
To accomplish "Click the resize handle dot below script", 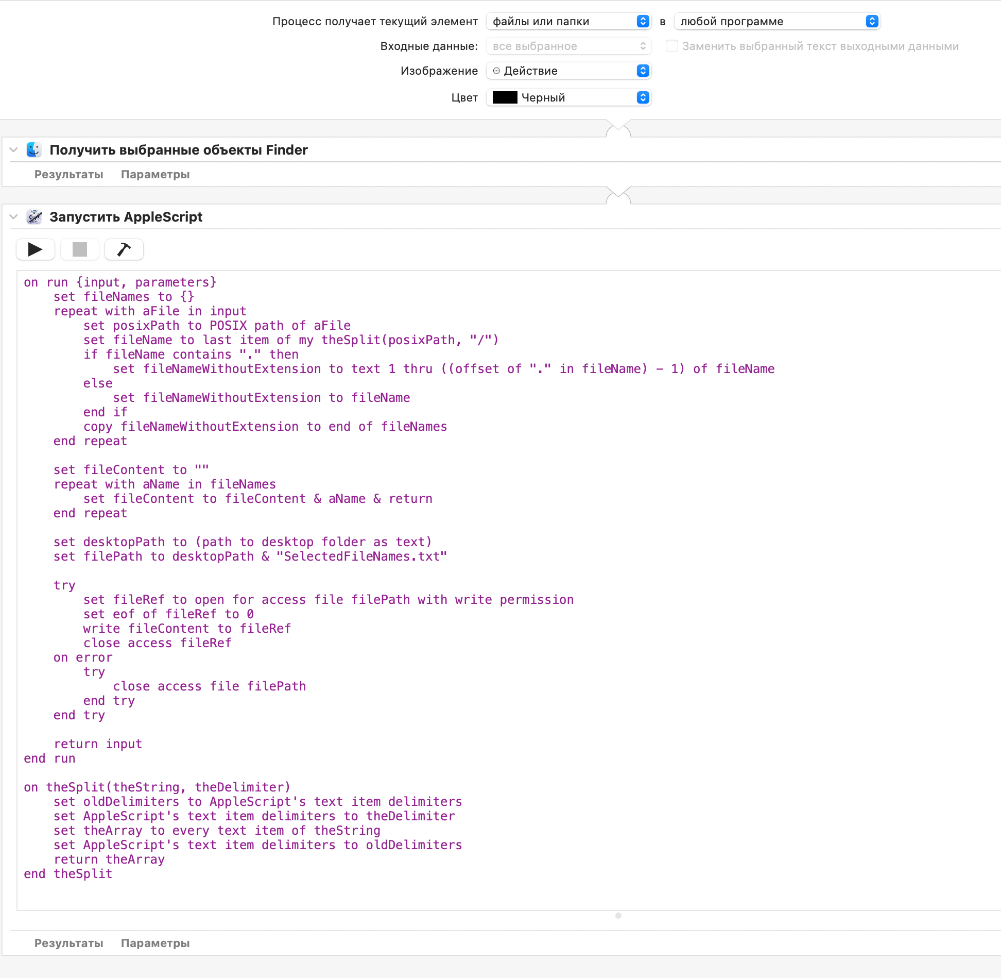I will coord(618,916).
